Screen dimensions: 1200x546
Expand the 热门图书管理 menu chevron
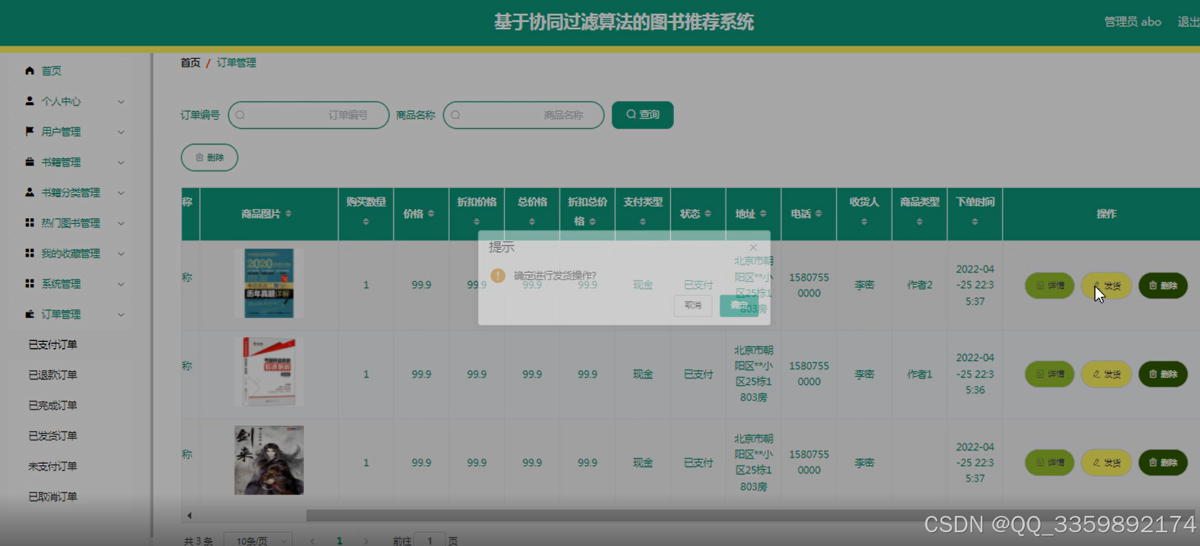tap(121, 223)
